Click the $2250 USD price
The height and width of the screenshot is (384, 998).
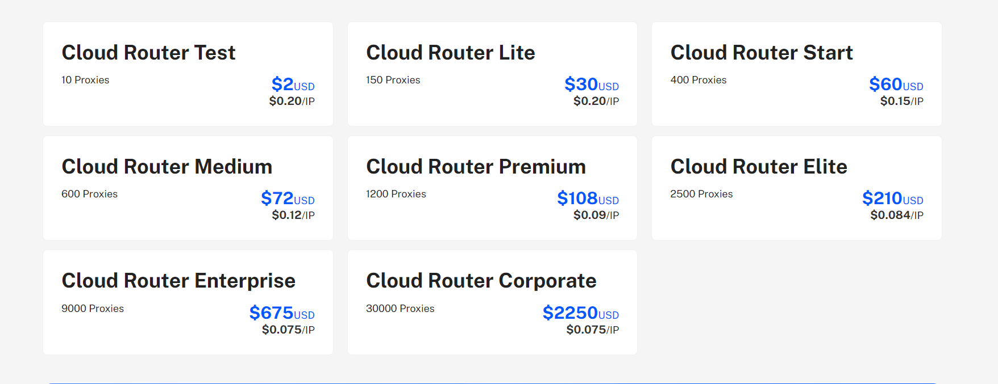(x=581, y=313)
